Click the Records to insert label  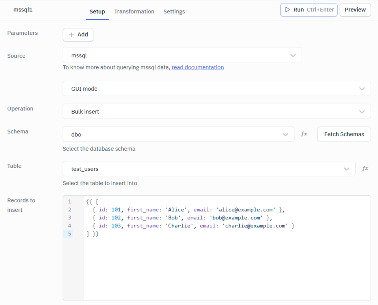(x=21, y=205)
